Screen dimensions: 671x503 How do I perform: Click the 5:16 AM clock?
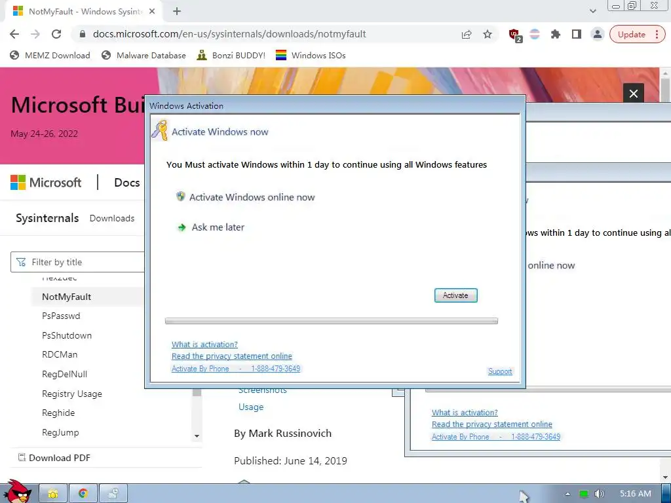point(635,494)
